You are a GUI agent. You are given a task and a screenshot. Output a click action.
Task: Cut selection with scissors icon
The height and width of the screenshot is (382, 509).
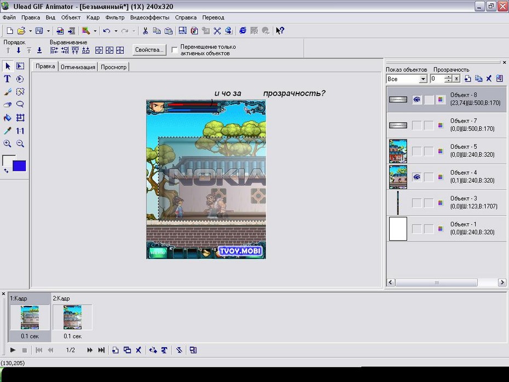click(145, 31)
